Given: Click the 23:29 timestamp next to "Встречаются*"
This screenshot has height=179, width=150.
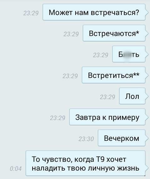Looking at the screenshot, I should [71, 34].
